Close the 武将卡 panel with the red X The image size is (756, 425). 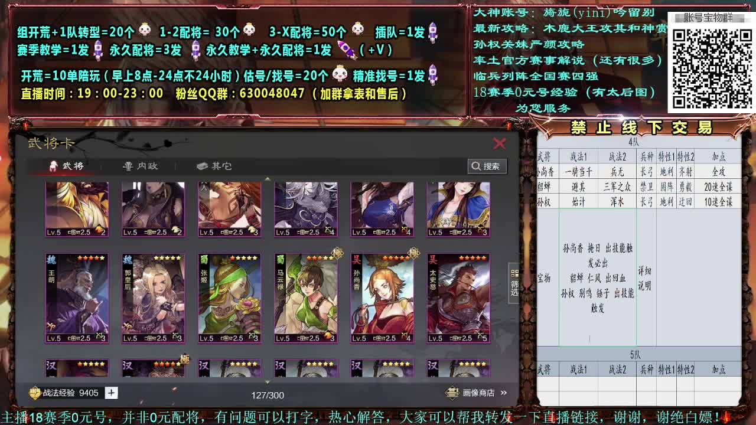click(x=500, y=143)
